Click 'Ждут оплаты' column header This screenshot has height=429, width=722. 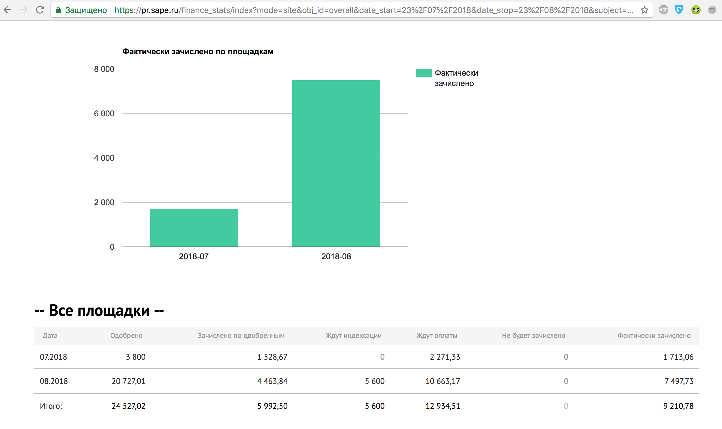click(x=437, y=336)
